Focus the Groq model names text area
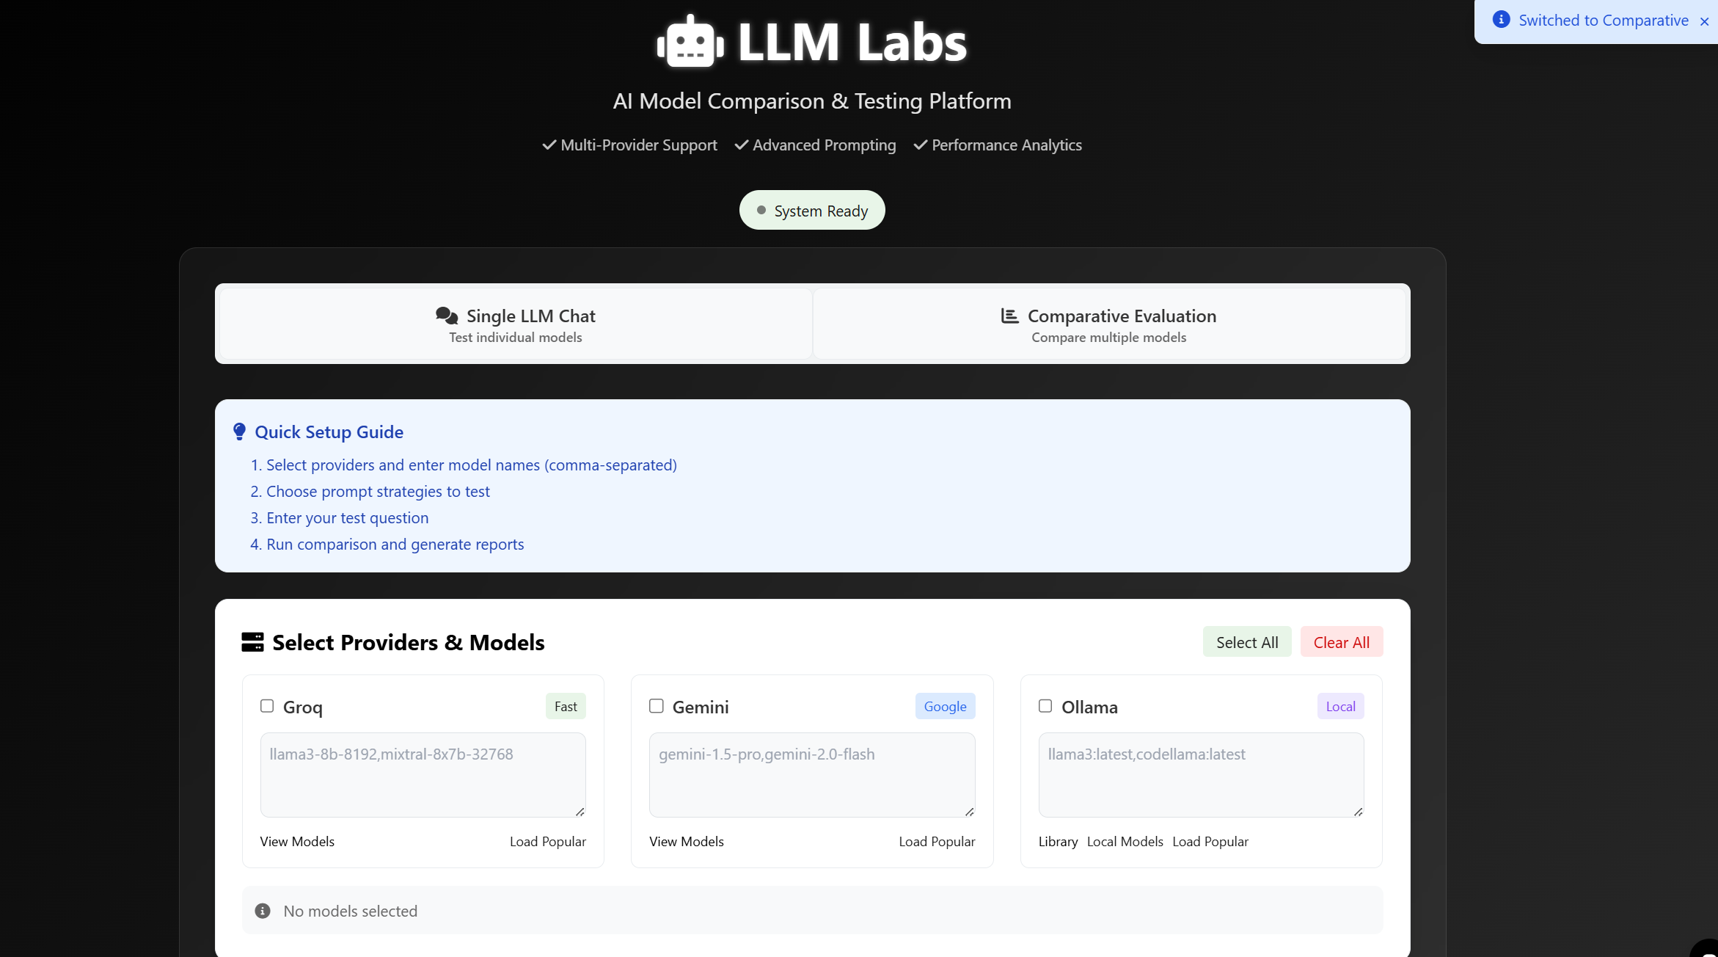The image size is (1718, 957). (423, 775)
